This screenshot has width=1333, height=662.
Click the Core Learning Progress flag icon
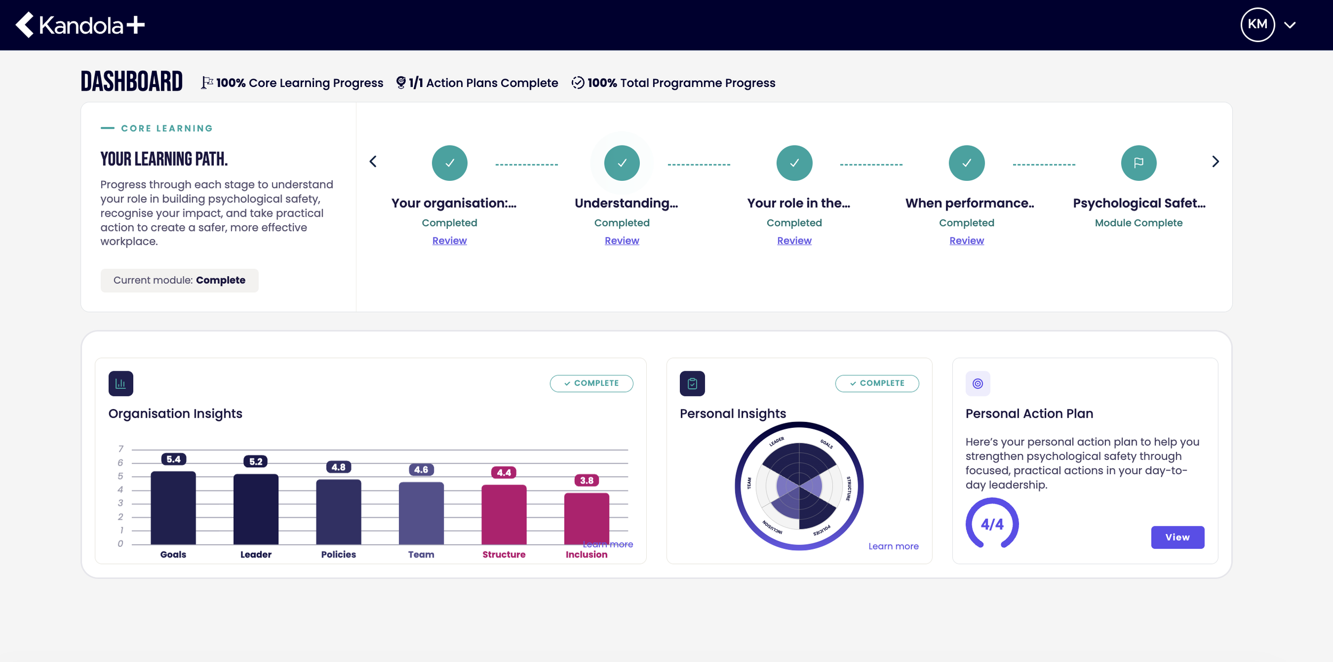(207, 83)
